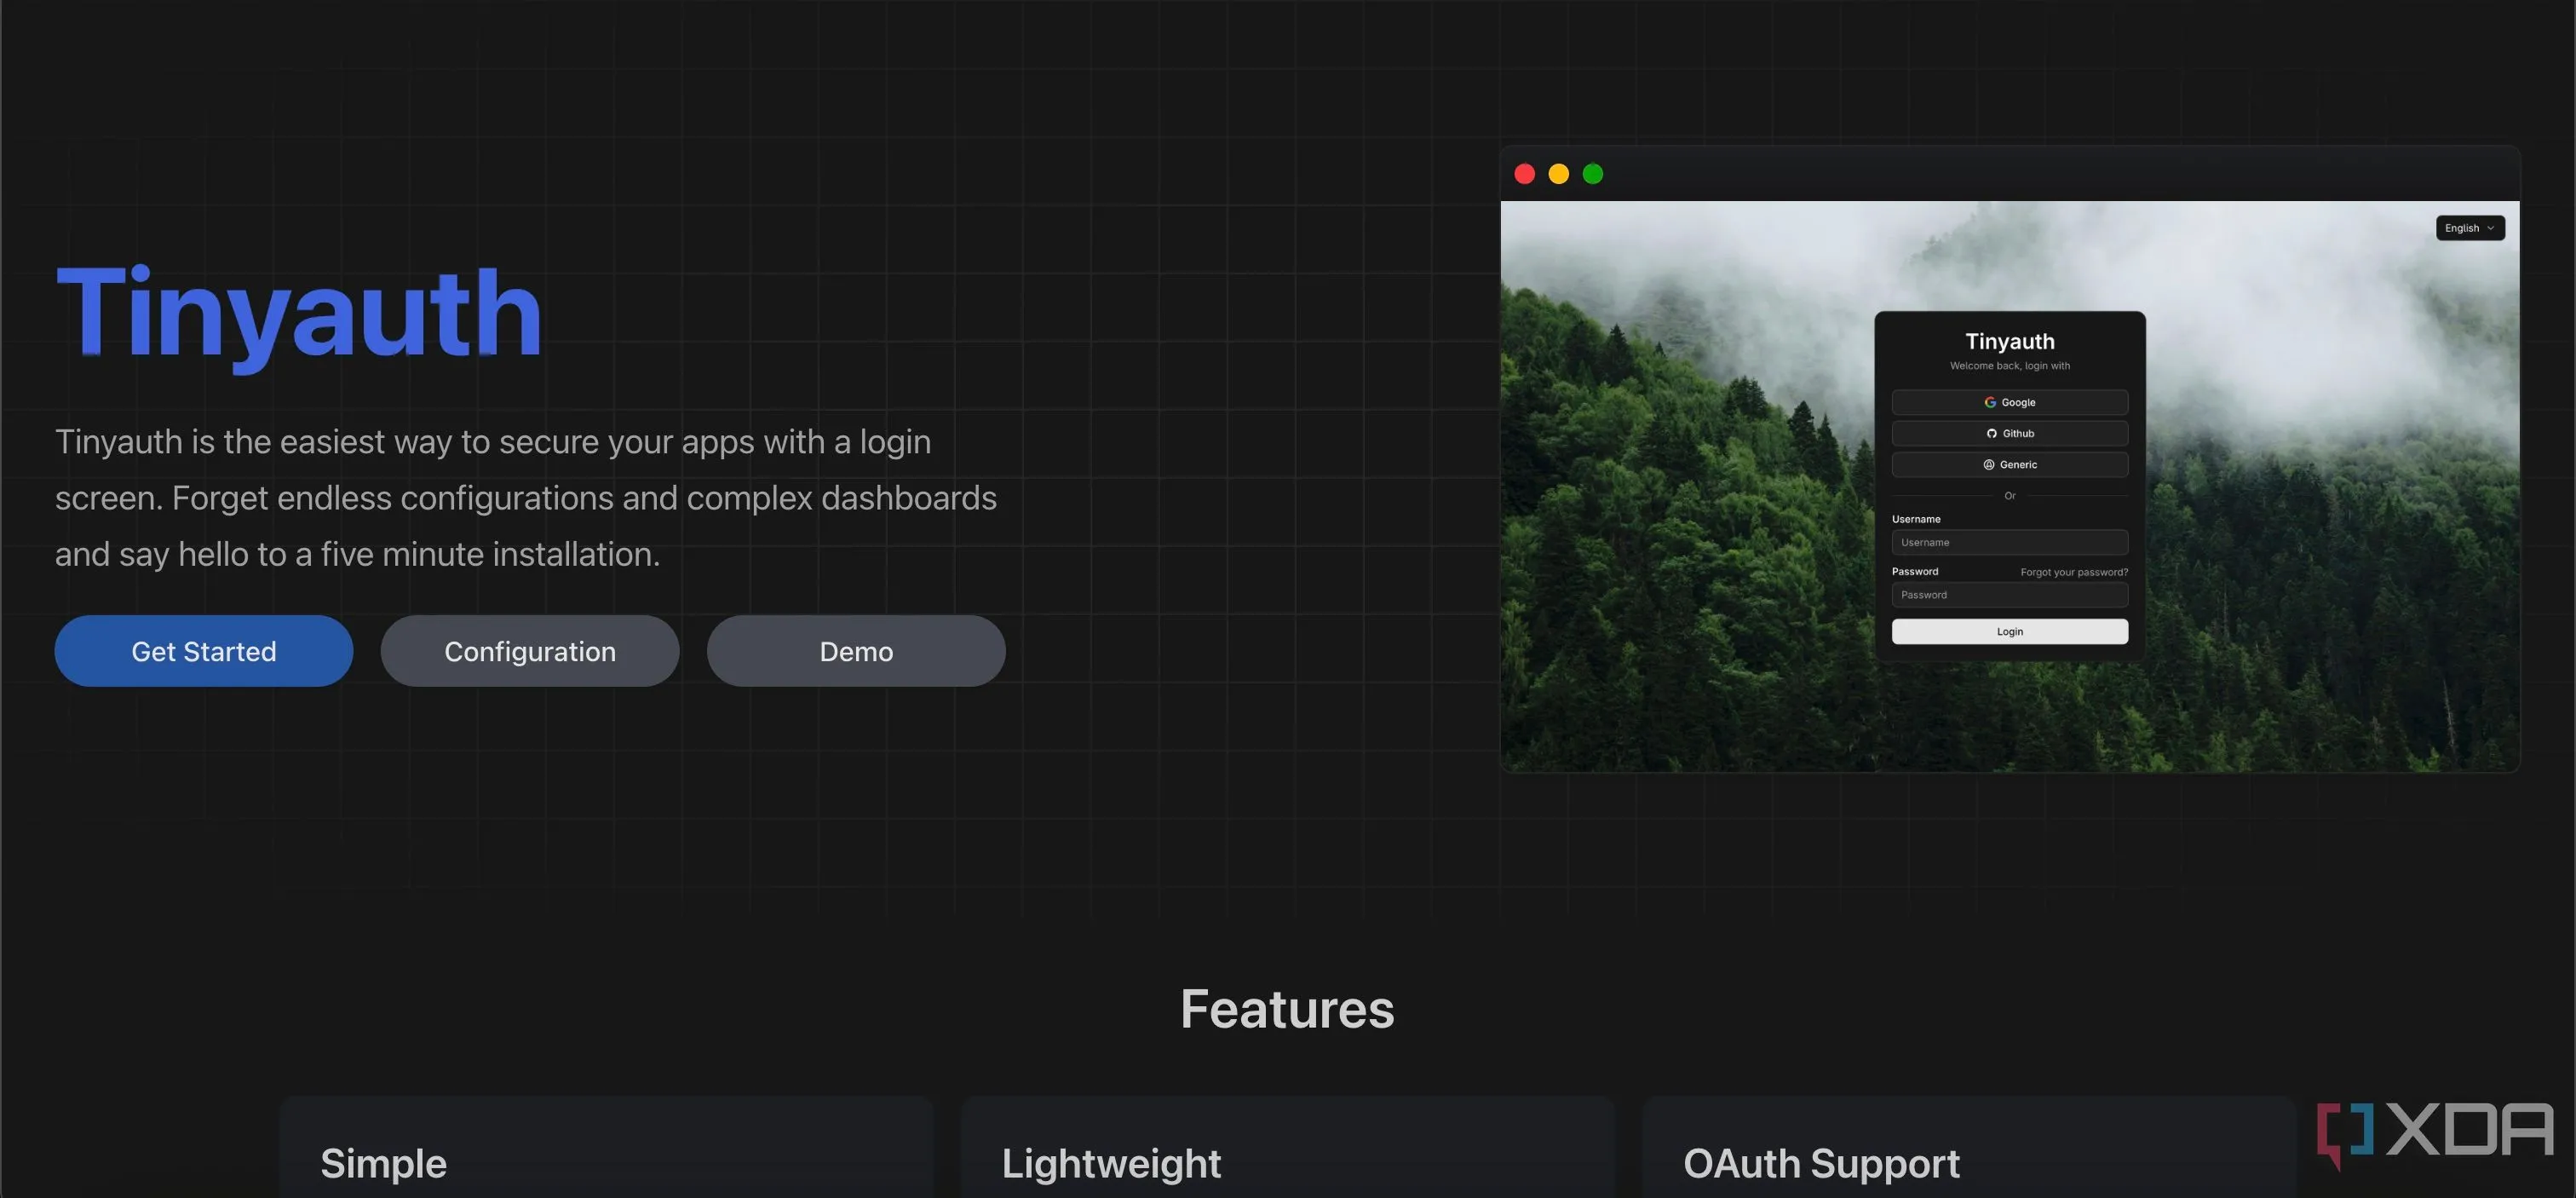Click the green window dot in mockup
The width and height of the screenshot is (2576, 1198).
(1593, 174)
